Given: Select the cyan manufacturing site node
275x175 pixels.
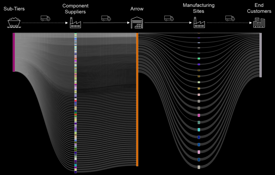Looking at the screenshot, I should pyautogui.click(x=199, y=130).
